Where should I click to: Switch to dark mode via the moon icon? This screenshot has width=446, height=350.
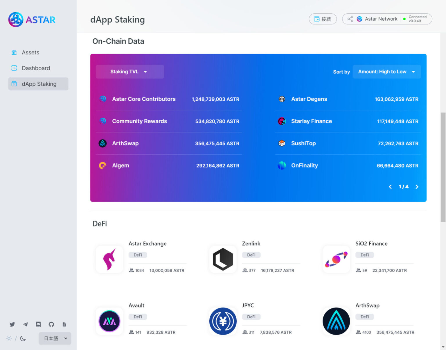23,338
